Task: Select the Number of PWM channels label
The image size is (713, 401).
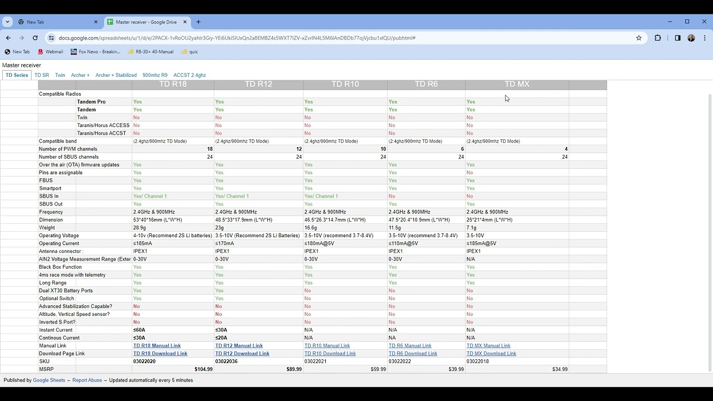Action: [68, 149]
